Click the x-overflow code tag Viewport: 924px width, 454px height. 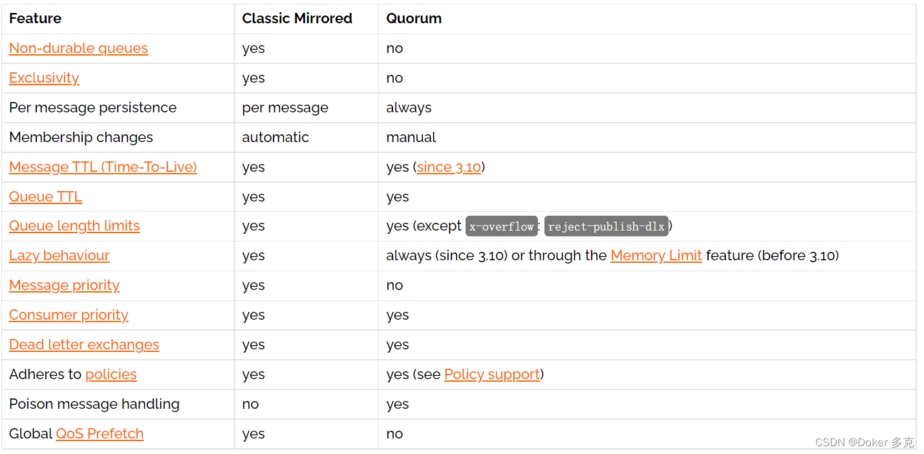pos(502,227)
